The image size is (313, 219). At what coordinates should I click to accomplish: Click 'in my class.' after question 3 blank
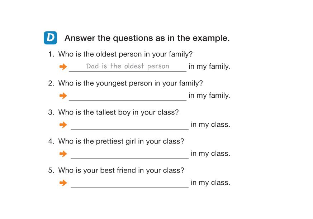(x=210, y=125)
